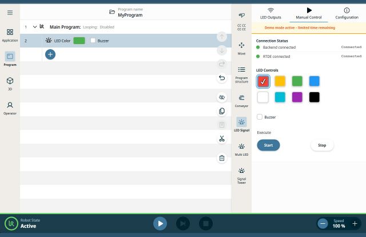
Task: Open the Operator section
Action: 10,108
